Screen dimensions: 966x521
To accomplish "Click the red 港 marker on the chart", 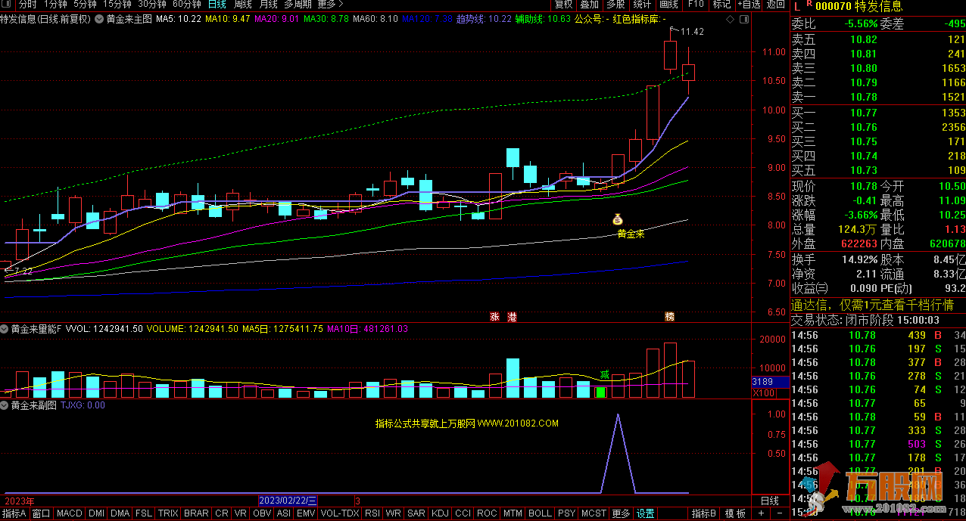I will [x=512, y=317].
